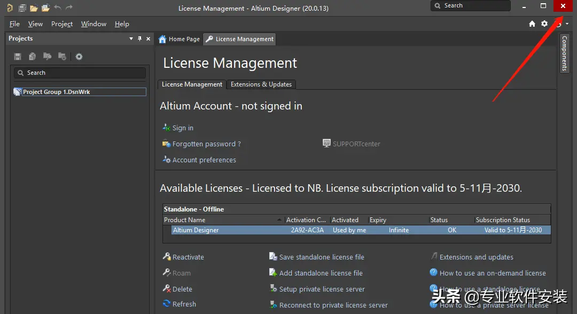This screenshot has width=577, height=314.
Task: Click the Expiry column header
Action: point(399,220)
